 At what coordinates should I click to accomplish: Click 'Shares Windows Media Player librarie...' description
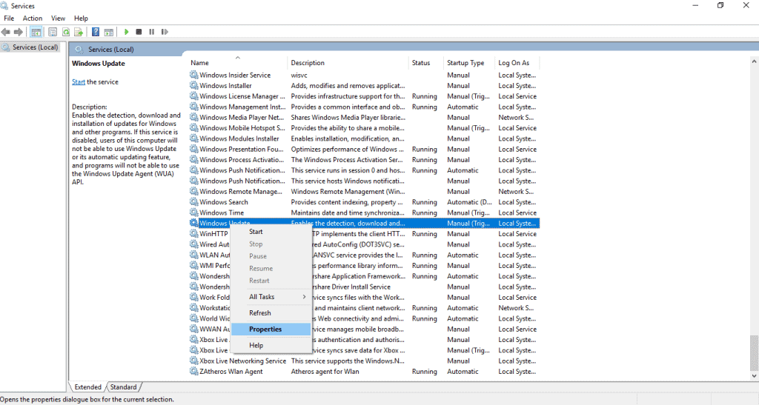click(x=348, y=118)
